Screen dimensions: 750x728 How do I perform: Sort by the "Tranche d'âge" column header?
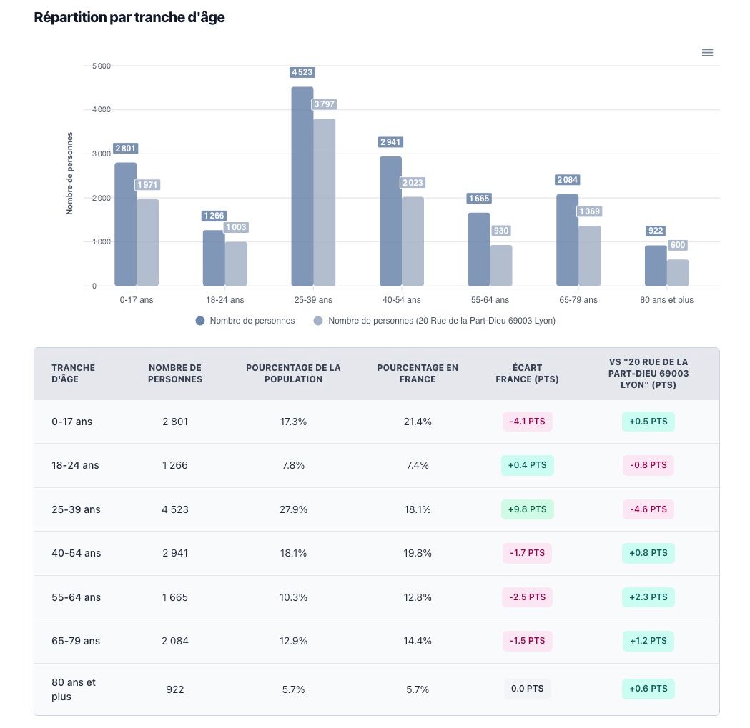(x=73, y=373)
